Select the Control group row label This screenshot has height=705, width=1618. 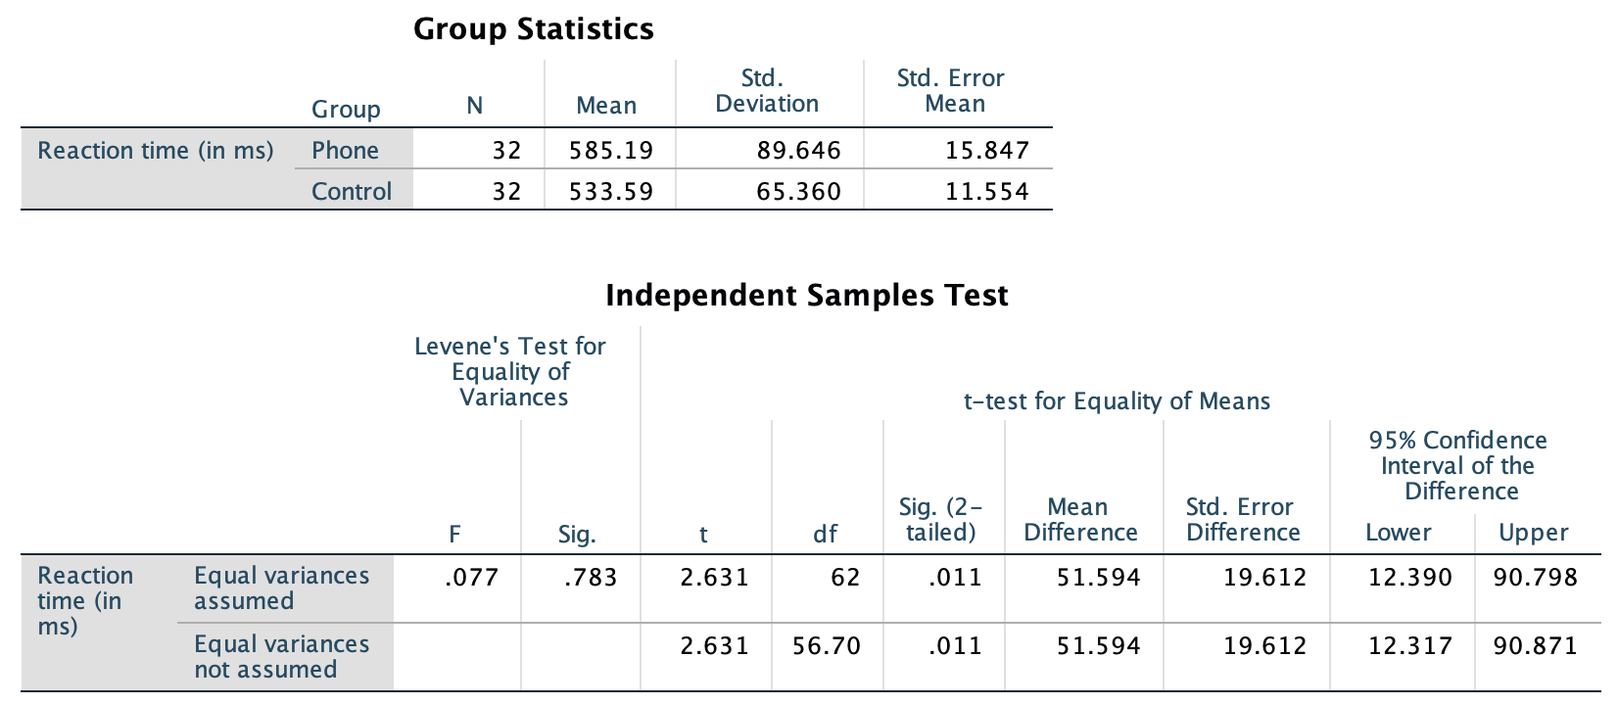(x=351, y=191)
